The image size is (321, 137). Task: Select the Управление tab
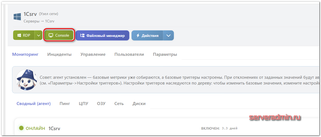click(93, 54)
